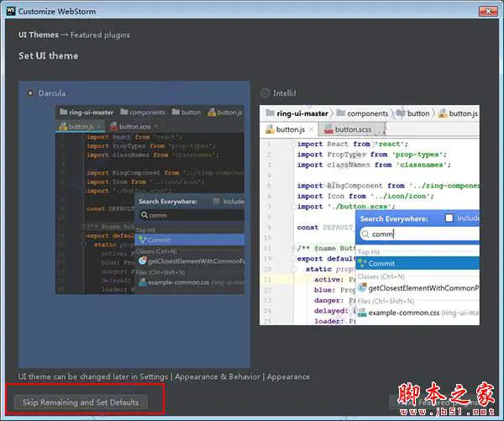Select the IntelliJ theme radio button
This screenshot has height=421, width=504.
click(x=265, y=93)
